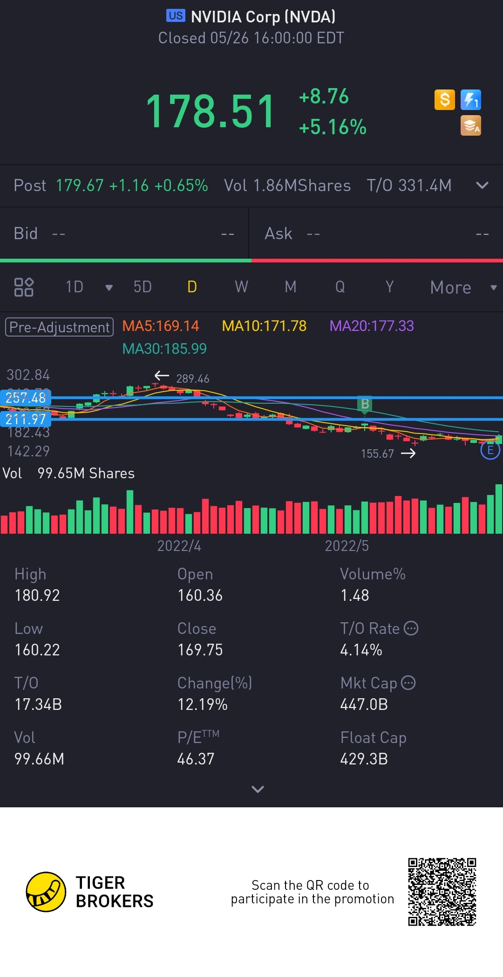Screen dimensions: 503x977
Task: Tap the 289.46 high price annotation
Action: pyautogui.click(x=193, y=378)
